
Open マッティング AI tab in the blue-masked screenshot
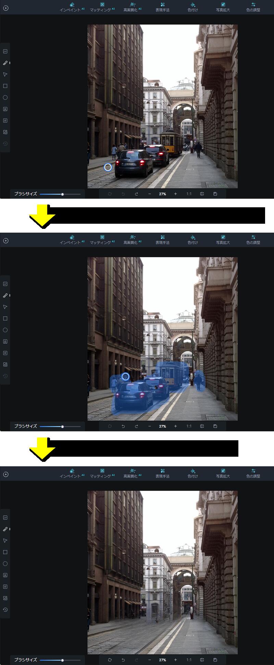click(102, 239)
